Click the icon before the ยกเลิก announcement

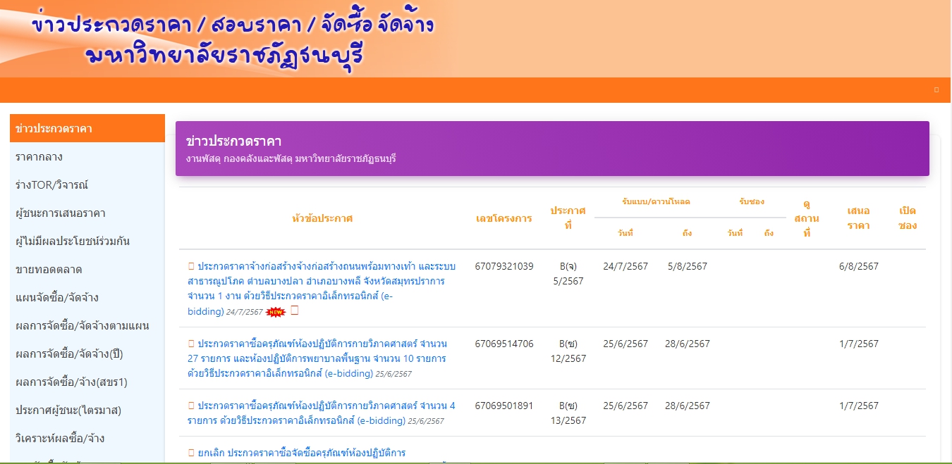click(x=190, y=453)
